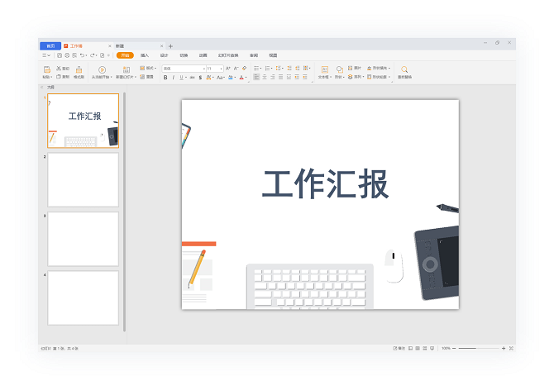Click the Shapes icon

tap(339, 69)
